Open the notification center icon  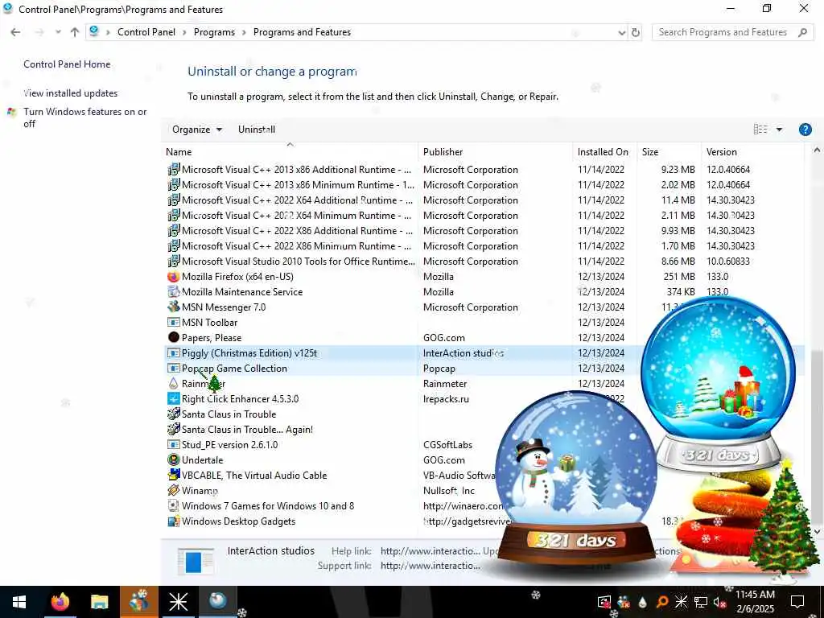tap(797, 602)
